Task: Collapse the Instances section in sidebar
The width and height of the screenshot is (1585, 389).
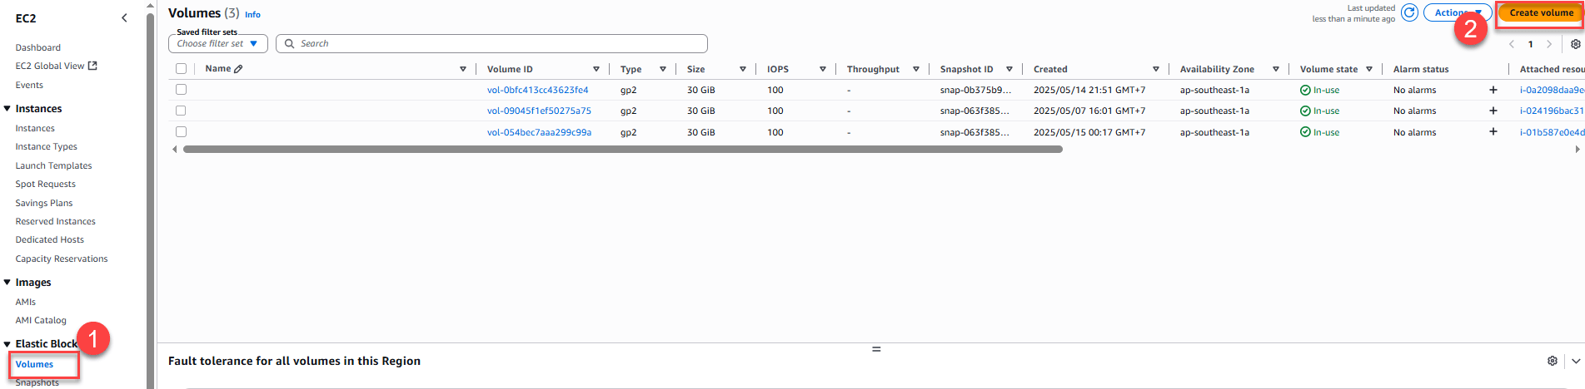Action: 7,109
